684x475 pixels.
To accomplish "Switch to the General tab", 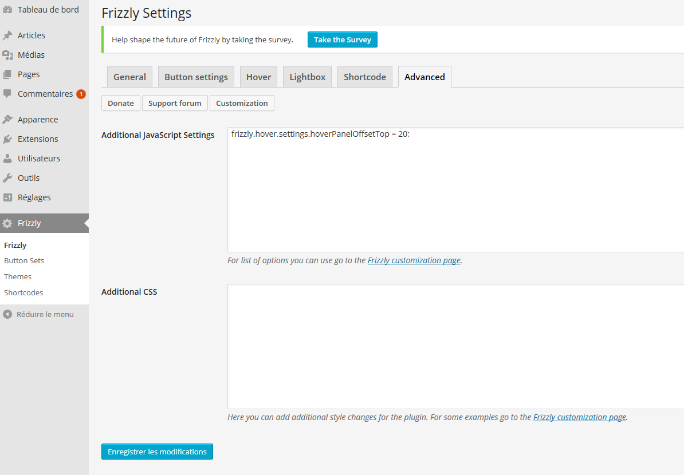I will pos(129,77).
